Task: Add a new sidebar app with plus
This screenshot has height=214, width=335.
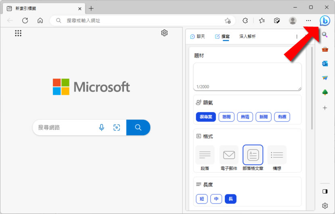Action: click(325, 108)
